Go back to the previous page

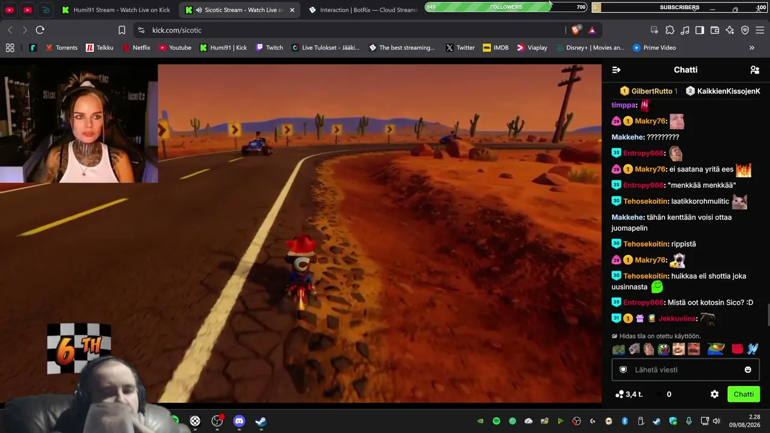(x=10, y=30)
